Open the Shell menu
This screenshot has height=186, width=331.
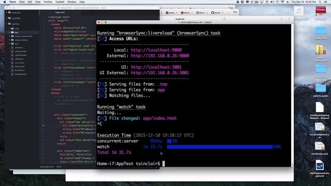pos(22,2)
